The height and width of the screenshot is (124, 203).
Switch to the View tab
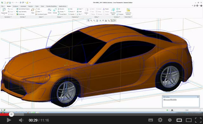(x=42, y=6)
